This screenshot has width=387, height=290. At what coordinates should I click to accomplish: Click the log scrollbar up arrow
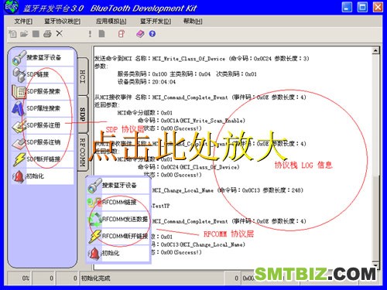click(376, 50)
